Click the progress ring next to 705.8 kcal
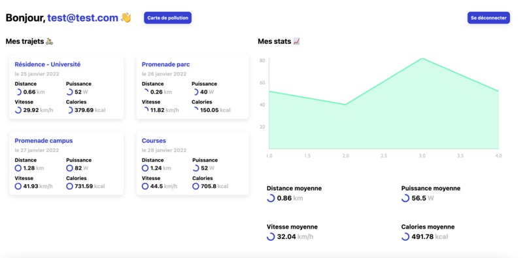The width and height of the screenshot is (527, 258). [195, 186]
